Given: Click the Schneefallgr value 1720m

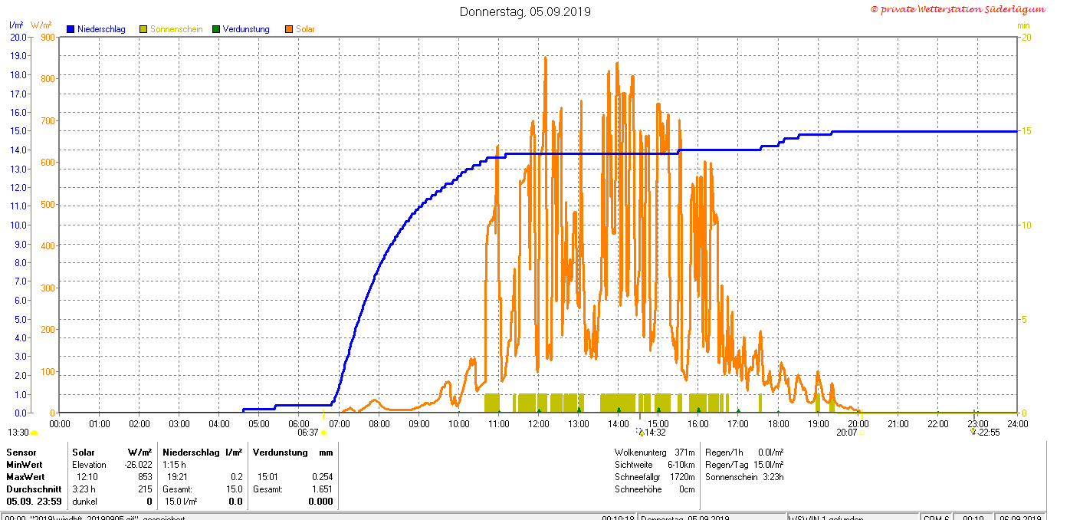Looking at the screenshot, I should pos(682,477).
